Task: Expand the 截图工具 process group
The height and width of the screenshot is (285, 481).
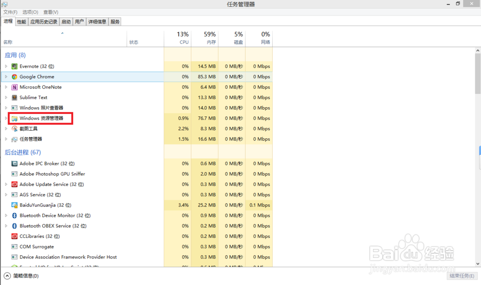Action: [6, 129]
